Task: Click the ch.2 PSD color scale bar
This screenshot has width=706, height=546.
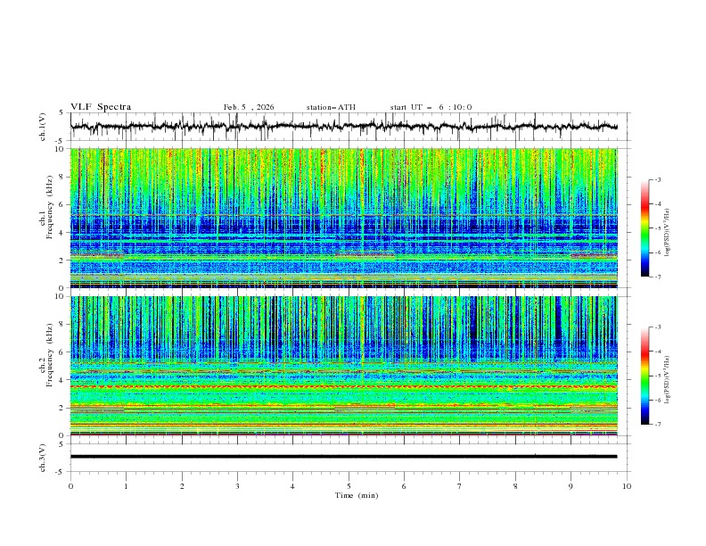Action: [x=644, y=376]
